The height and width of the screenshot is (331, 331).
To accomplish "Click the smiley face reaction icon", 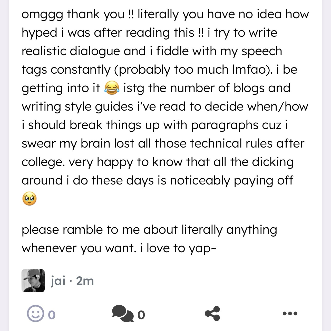I will (35, 313).
